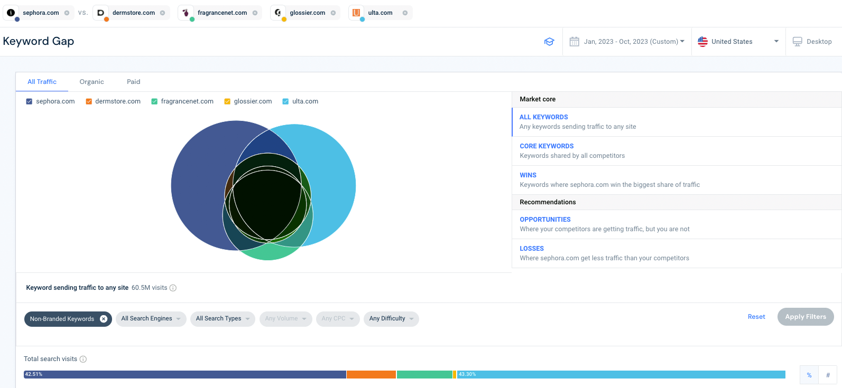Click the 60.5M visits value
The width and height of the screenshot is (842, 388).
tap(150, 288)
